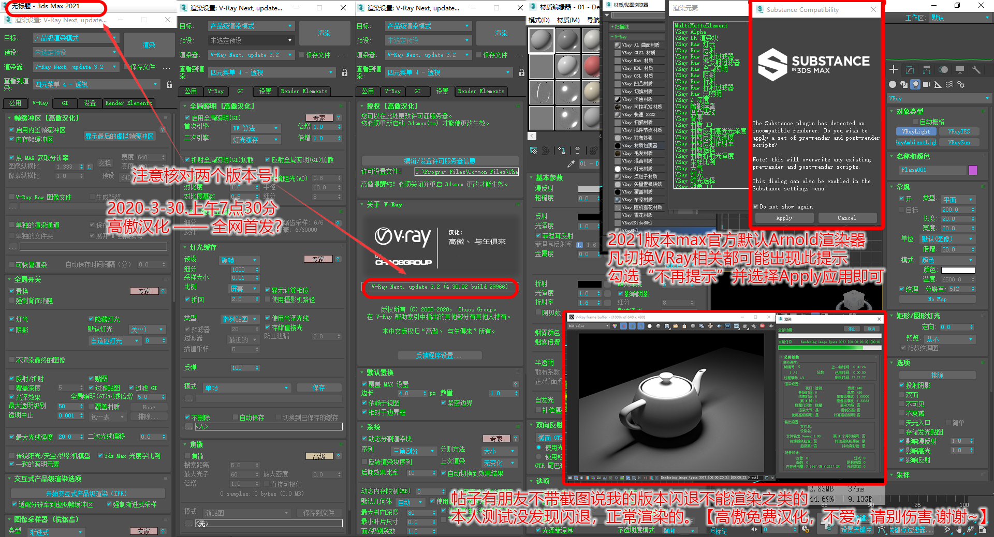
Task: Click Apply in the Substance Compatibility dialog
Action: pyautogui.click(x=784, y=217)
